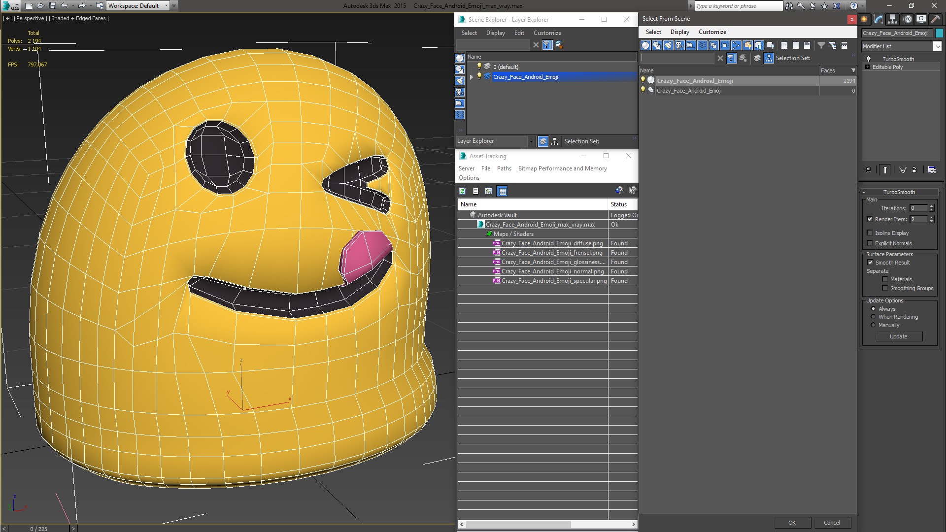This screenshot has height=532, width=946.
Task: Open the Modify command panel tab
Action: click(878, 19)
